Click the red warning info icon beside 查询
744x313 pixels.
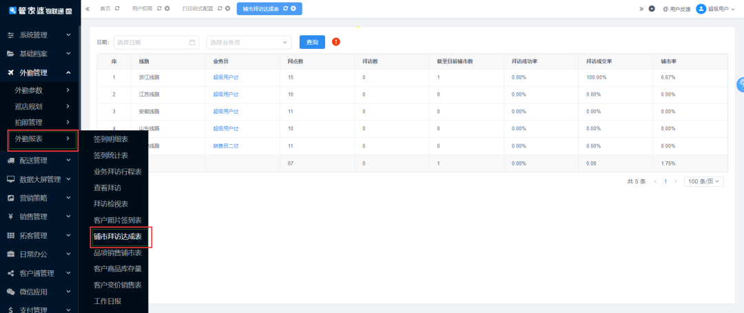[x=336, y=42]
